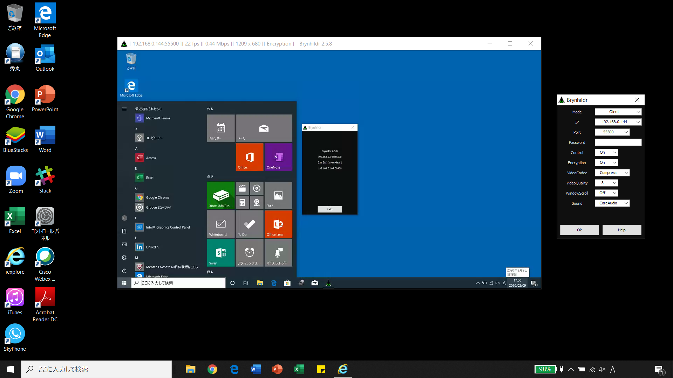673x378 pixels.
Task: Expand the Sound dropdown showing CoreAudio
Action: point(612,203)
